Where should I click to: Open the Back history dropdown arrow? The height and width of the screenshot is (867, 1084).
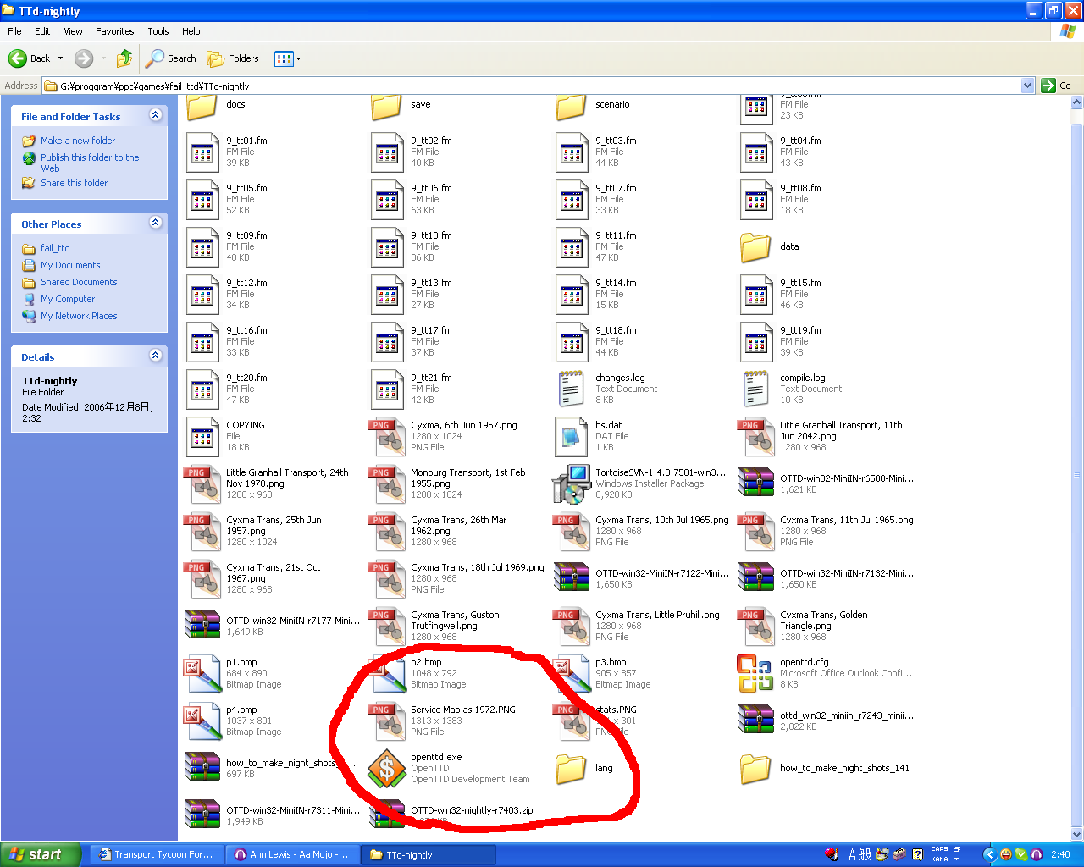(x=60, y=58)
